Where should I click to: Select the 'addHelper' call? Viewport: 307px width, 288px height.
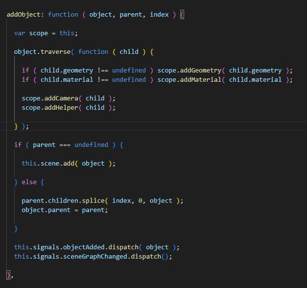[61, 108]
